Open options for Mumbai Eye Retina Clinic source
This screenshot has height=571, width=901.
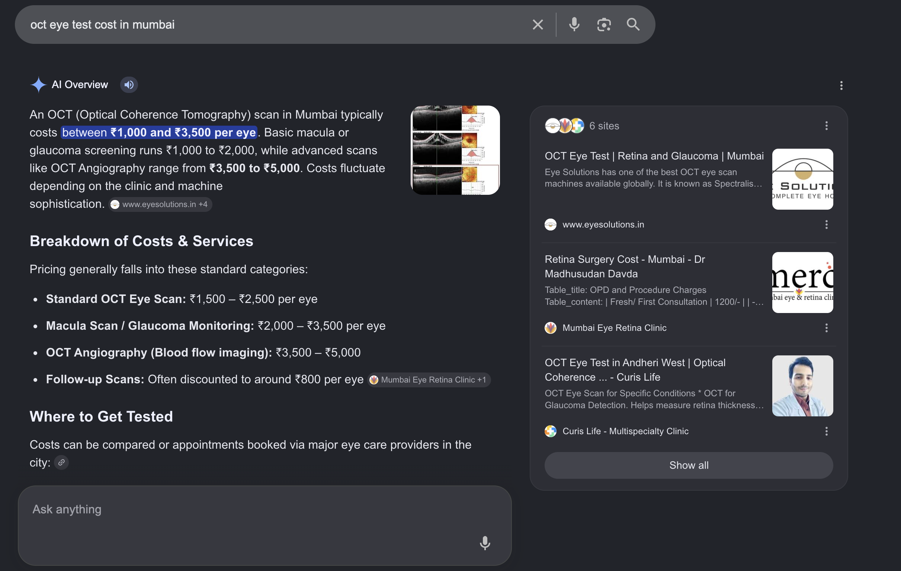click(827, 328)
